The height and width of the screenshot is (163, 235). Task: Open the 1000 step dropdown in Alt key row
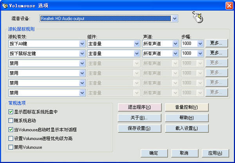192,43
